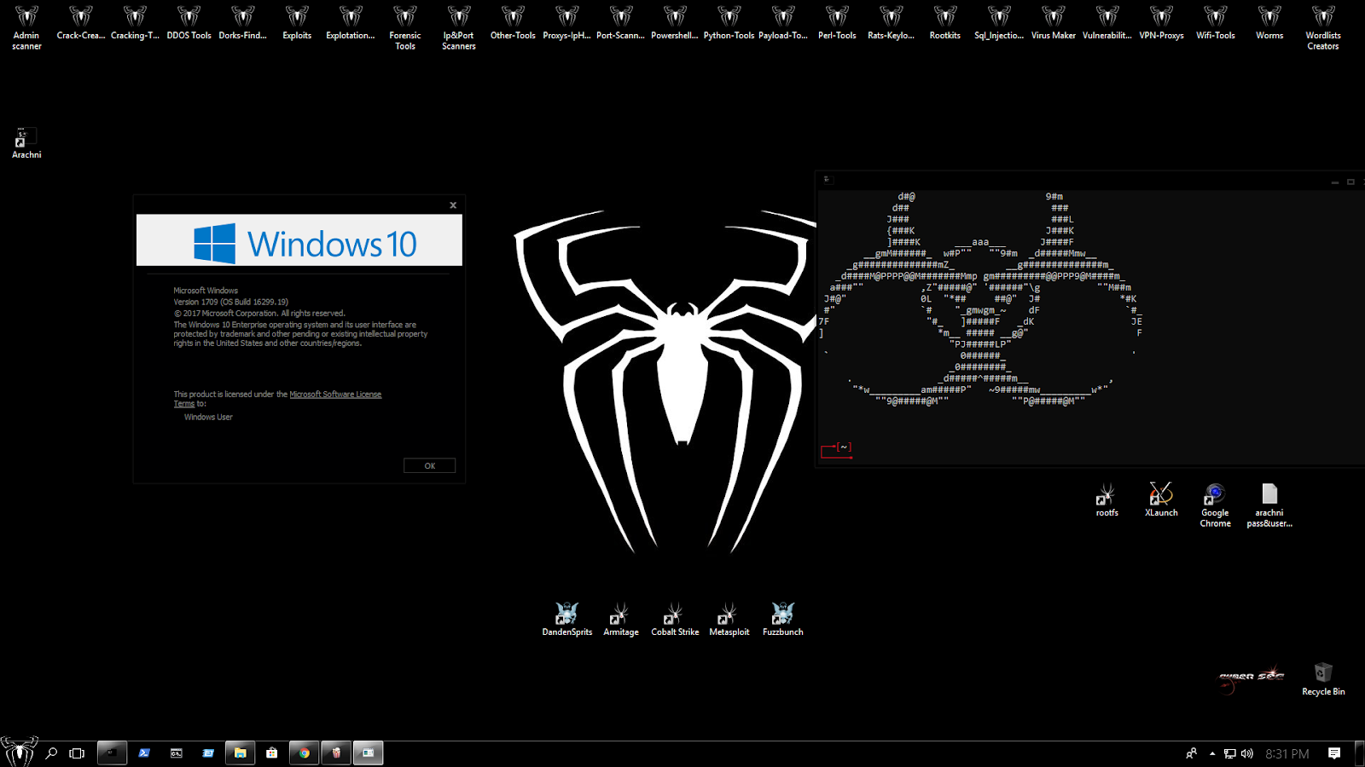Click OK on the Windows 10 dialog
The image size is (1365, 767).
[x=429, y=465]
